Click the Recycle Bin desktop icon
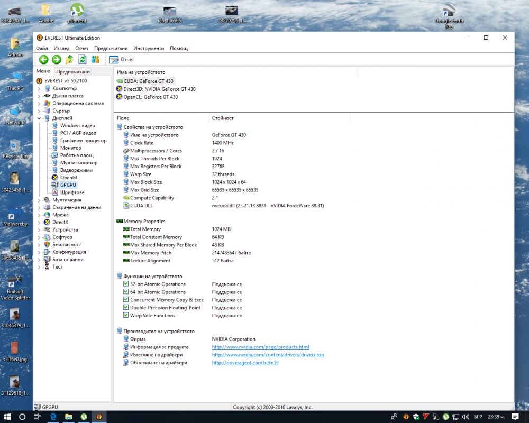Screen dimensions: 529x423 (15, 149)
